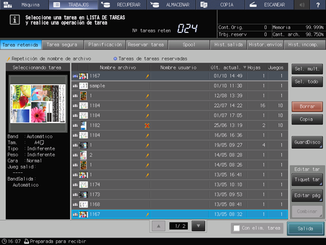Click pencil mark on job 1184 dated 22/07

tap(147, 106)
